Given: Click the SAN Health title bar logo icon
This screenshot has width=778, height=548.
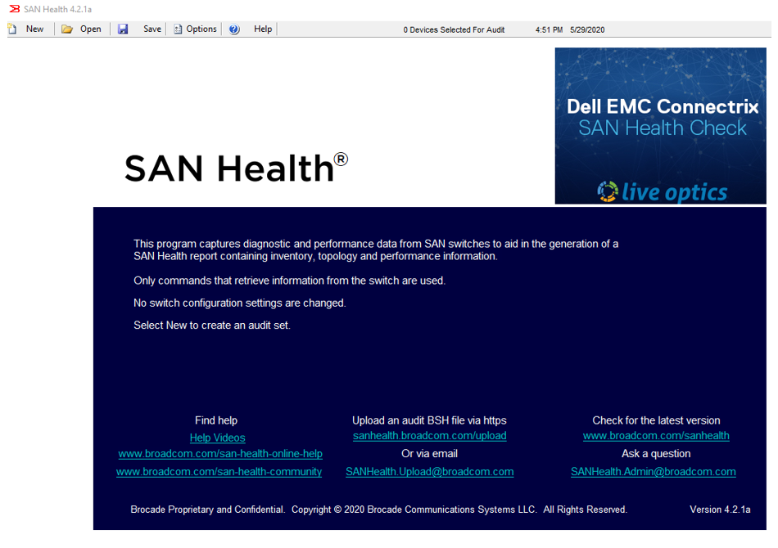Looking at the screenshot, I should pyautogui.click(x=15, y=9).
